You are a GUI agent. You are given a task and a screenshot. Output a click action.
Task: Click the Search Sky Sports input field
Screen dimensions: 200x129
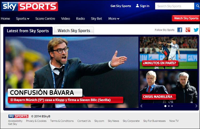point(174,6)
